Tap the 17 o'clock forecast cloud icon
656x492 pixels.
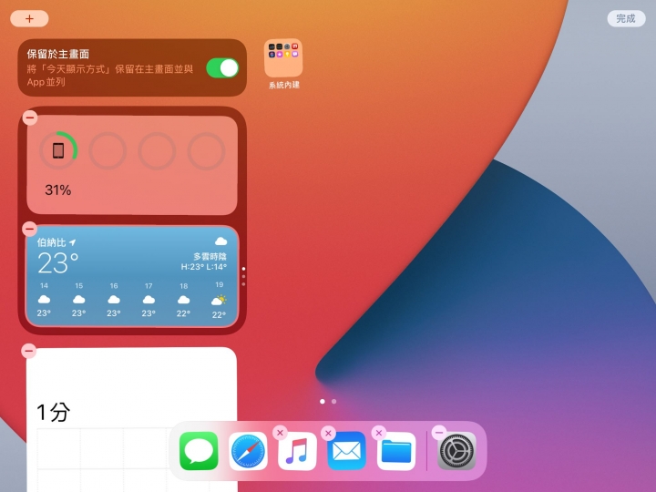coord(149,300)
